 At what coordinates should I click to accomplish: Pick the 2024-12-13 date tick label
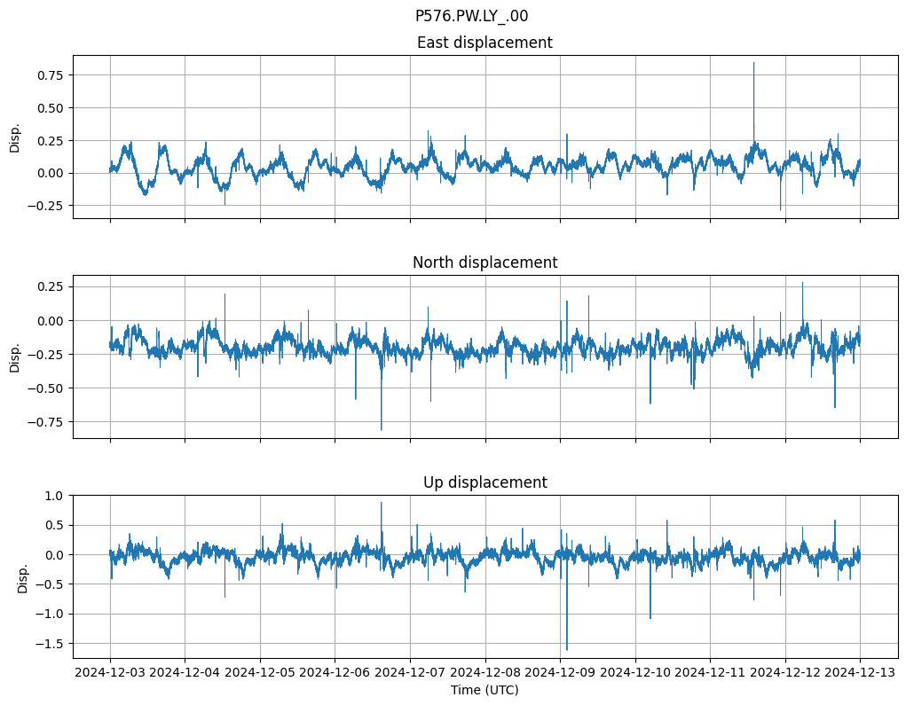pos(859,673)
